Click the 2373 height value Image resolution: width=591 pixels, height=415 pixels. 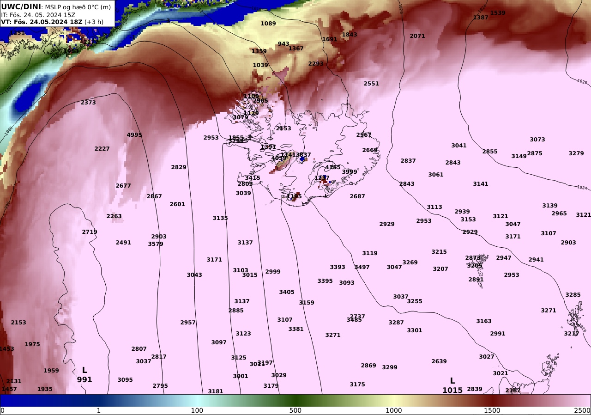pyautogui.click(x=88, y=103)
